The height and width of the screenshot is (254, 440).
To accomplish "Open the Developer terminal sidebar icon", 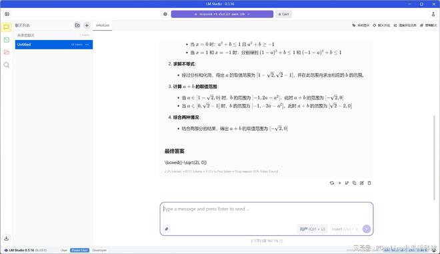I will [7, 40].
